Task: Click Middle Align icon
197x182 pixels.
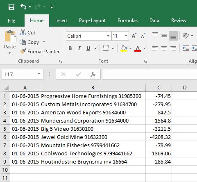Action: click(x=164, y=36)
